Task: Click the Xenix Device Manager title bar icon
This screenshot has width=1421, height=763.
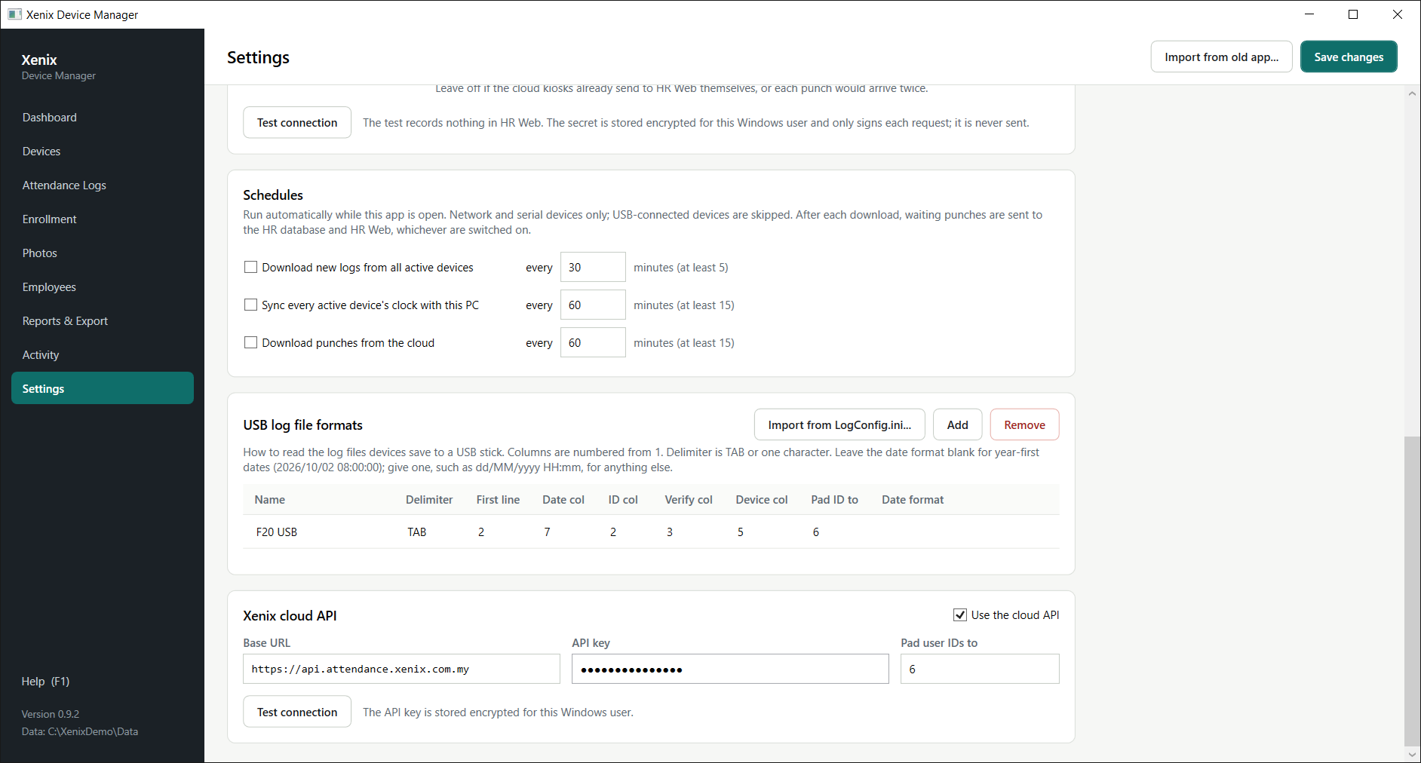Action: point(14,14)
